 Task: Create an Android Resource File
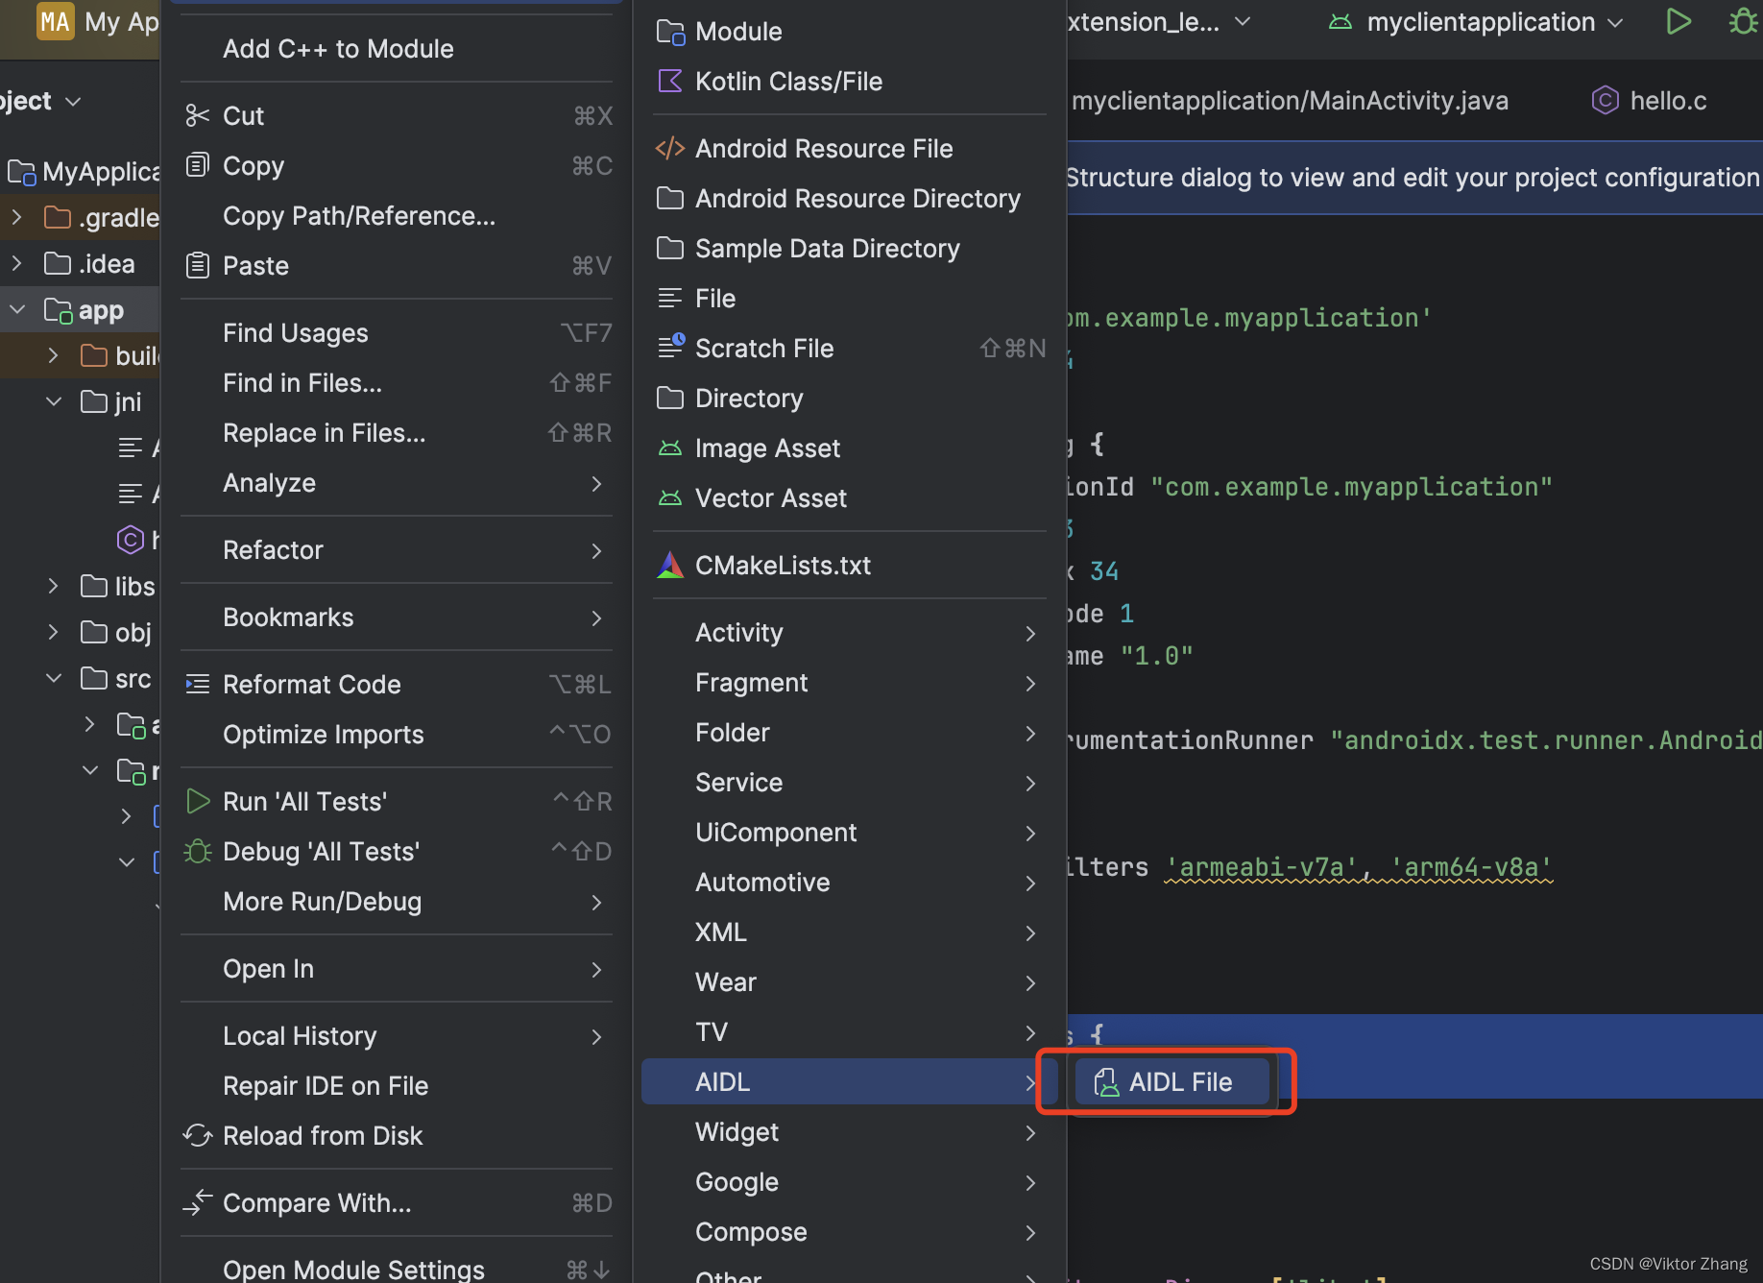click(x=823, y=148)
